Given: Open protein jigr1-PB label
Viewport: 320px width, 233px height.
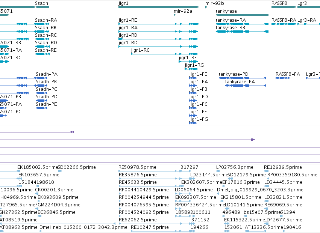Looking at the screenshot, I should coord(198,89).
